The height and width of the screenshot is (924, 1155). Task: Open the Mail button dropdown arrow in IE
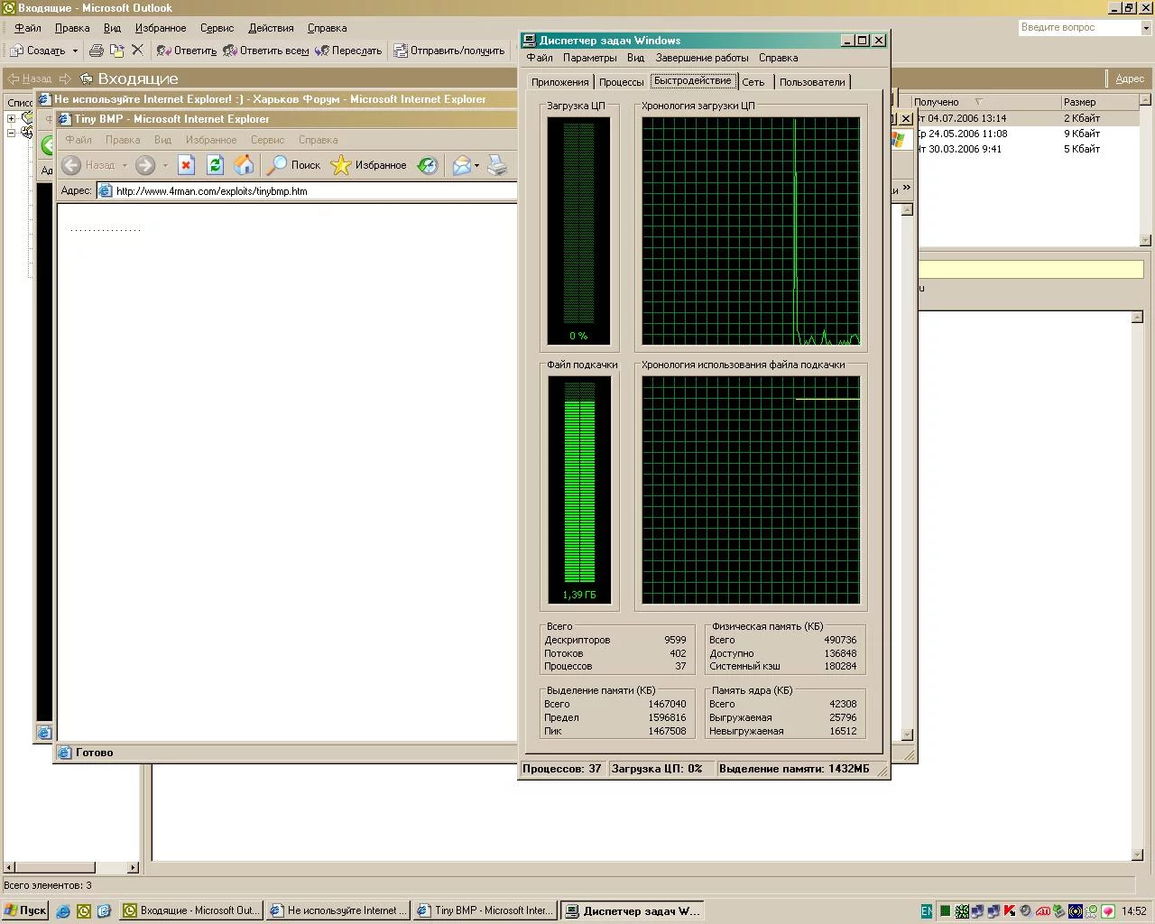point(476,165)
